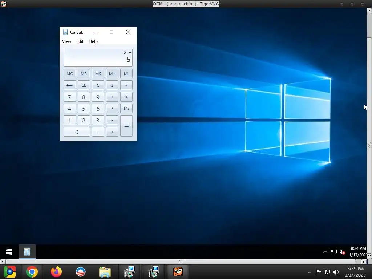
Task: Click digit 1 on calculator
Action: [69, 120]
